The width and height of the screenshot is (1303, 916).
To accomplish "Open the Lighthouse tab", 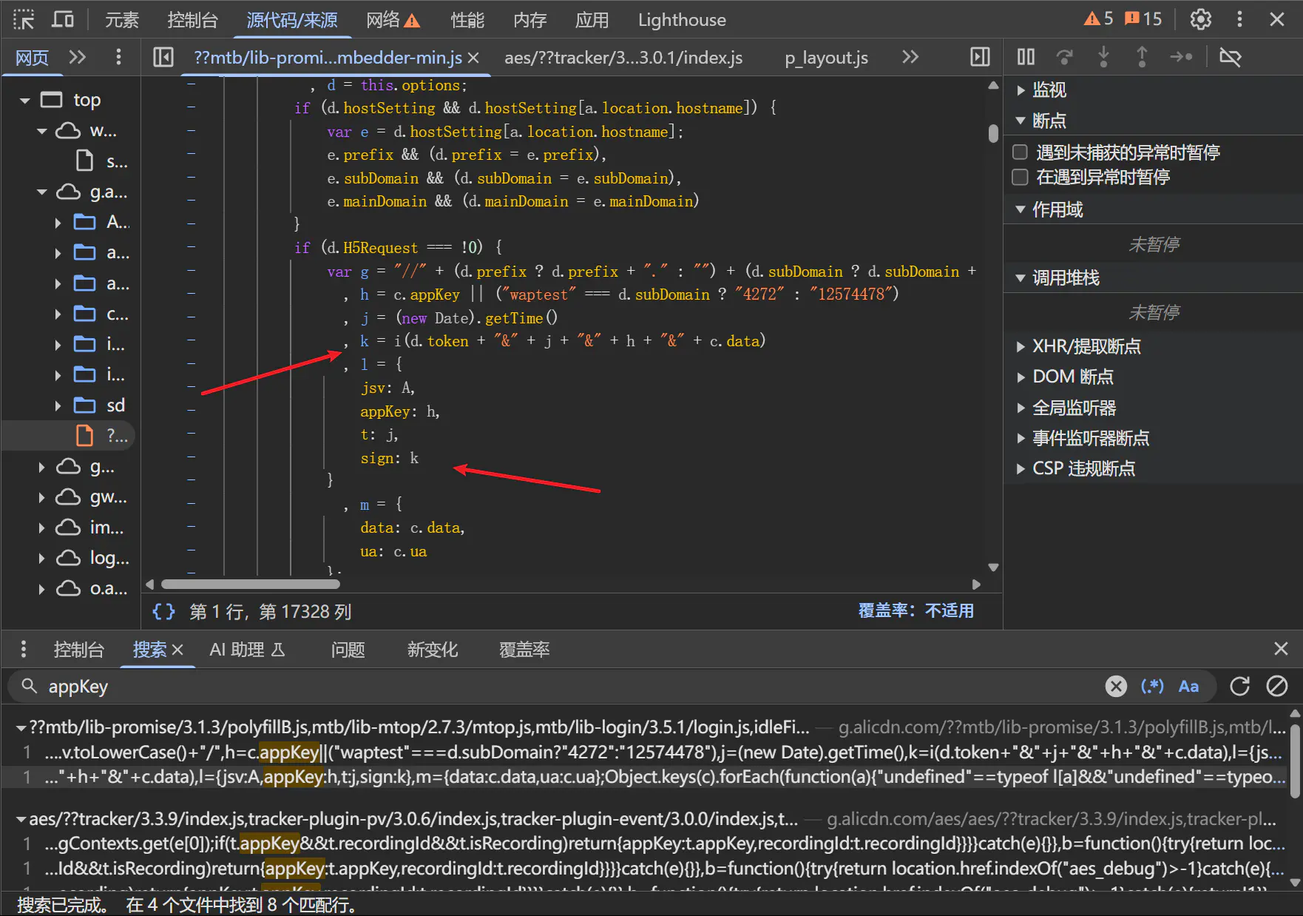I will click(x=681, y=20).
